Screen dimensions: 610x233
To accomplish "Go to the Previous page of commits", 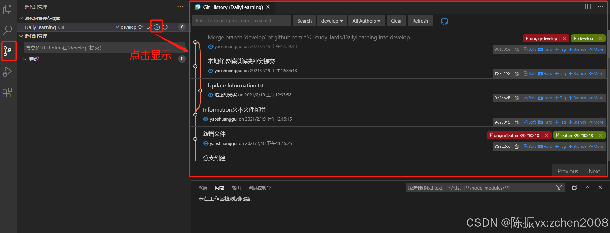I will (568, 171).
